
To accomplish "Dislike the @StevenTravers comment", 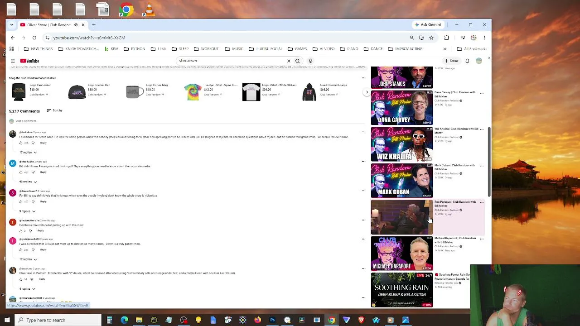I will (x=33, y=202).
